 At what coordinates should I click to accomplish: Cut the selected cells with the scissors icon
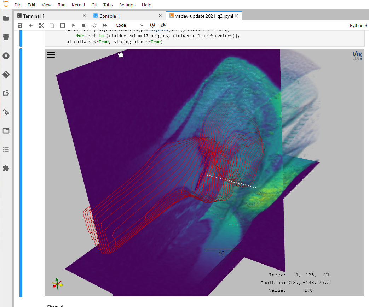point(41,25)
